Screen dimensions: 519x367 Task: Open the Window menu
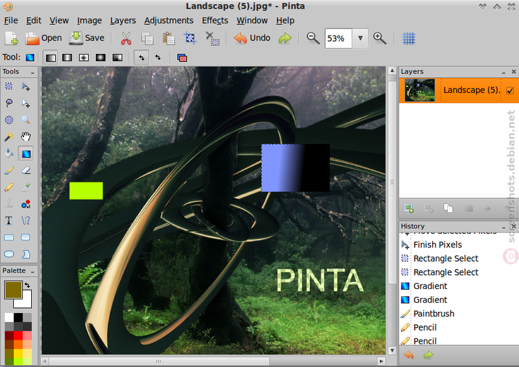252,21
